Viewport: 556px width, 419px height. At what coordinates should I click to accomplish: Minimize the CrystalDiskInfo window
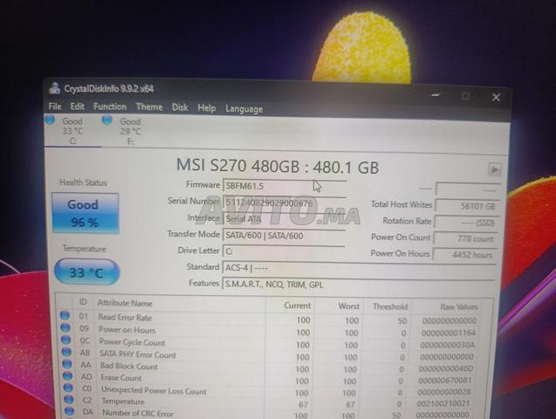click(436, 95)
